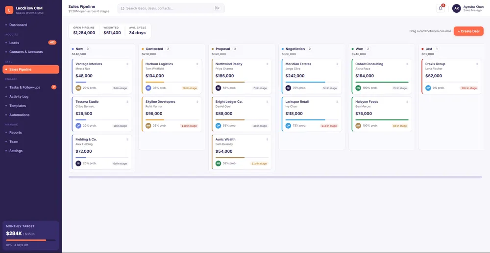
Task: Click the $76,000 amount on Halcyon Foods
Action: [x=364, y=114]
